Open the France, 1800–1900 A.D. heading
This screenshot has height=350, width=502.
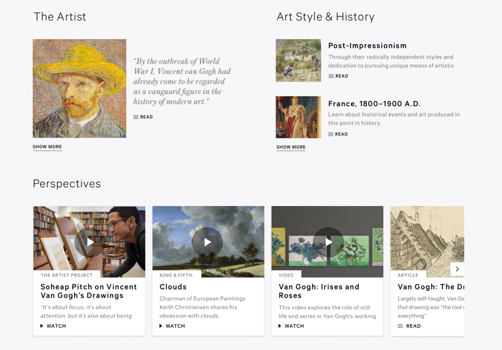[x=374, y=104]
